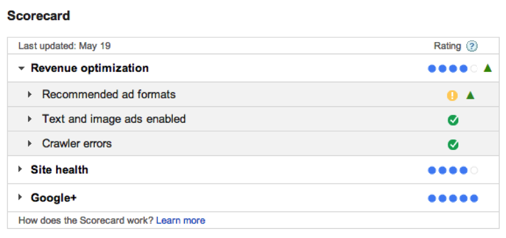Expand the Recommended ad formats row arrow
The image size is (506, 238).
click(x=30, y=95)
